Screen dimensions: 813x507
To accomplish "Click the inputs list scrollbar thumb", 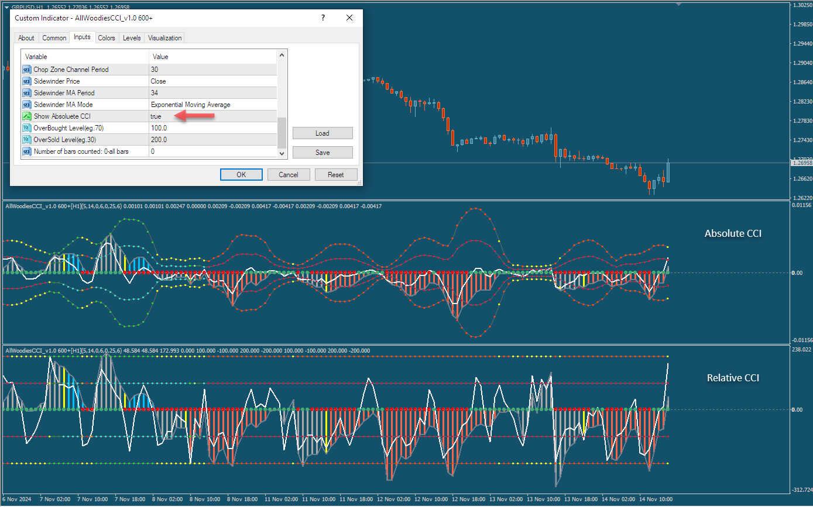I will pyautogui.click(x=282, y=133).
